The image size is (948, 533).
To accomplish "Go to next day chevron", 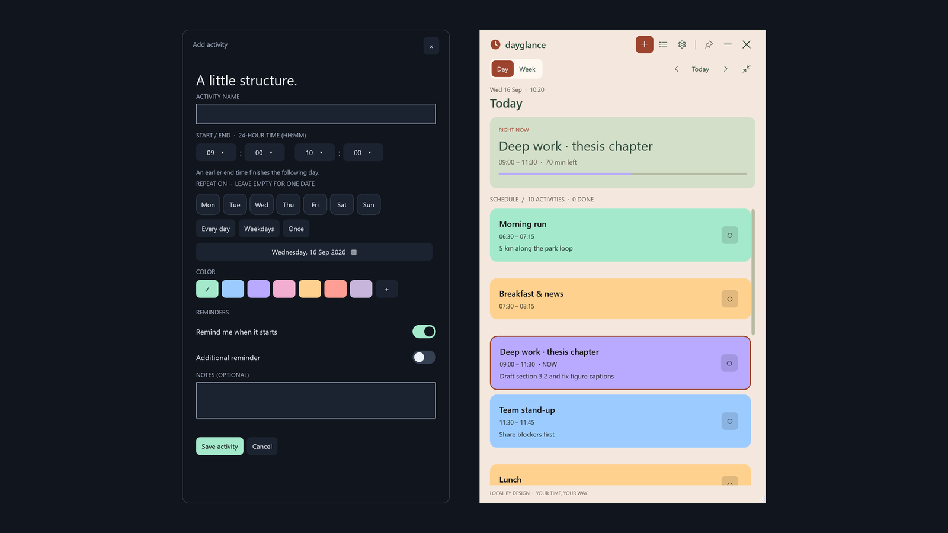I will (725, 69).
